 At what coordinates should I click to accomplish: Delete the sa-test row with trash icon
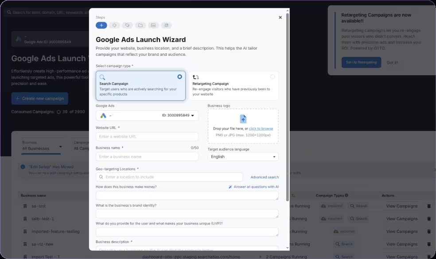429,206
